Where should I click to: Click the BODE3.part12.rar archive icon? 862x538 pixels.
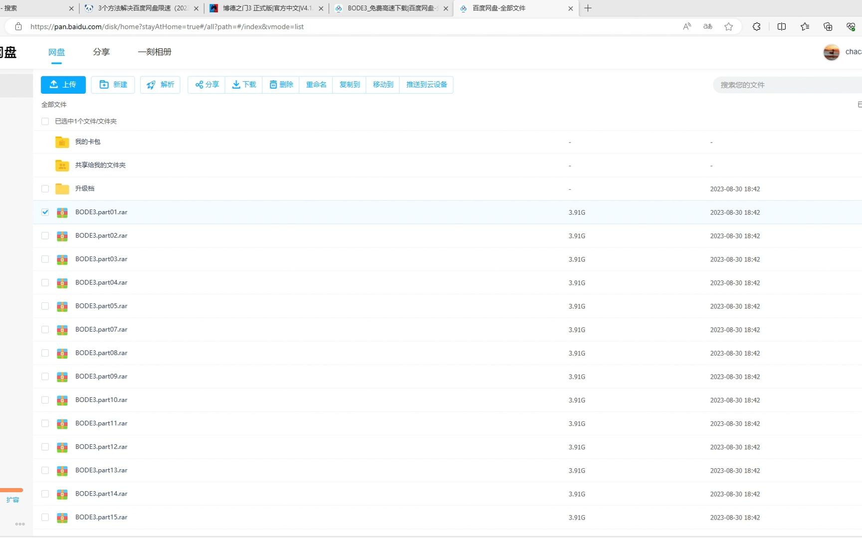pos(62,447)
